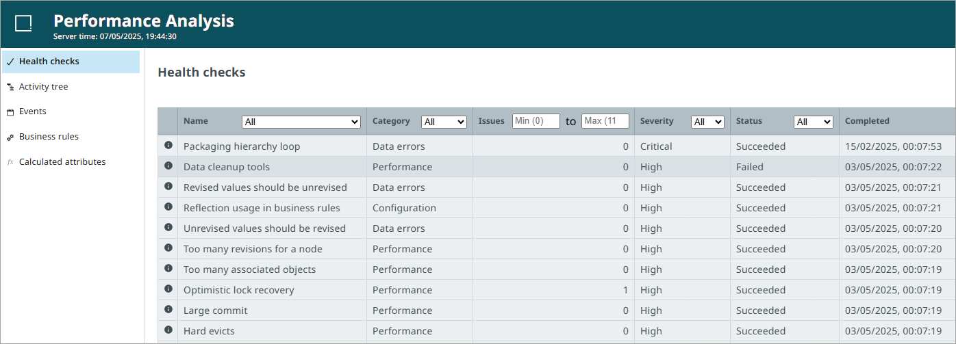This screenshot has height=344, width=956.
Task: Click info icon beside Data cleanup tools
Action: pos(168,166)
